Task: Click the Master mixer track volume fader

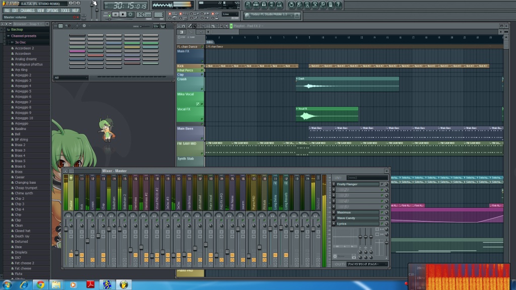Action: pyautogui.click(x=66, y=229)
